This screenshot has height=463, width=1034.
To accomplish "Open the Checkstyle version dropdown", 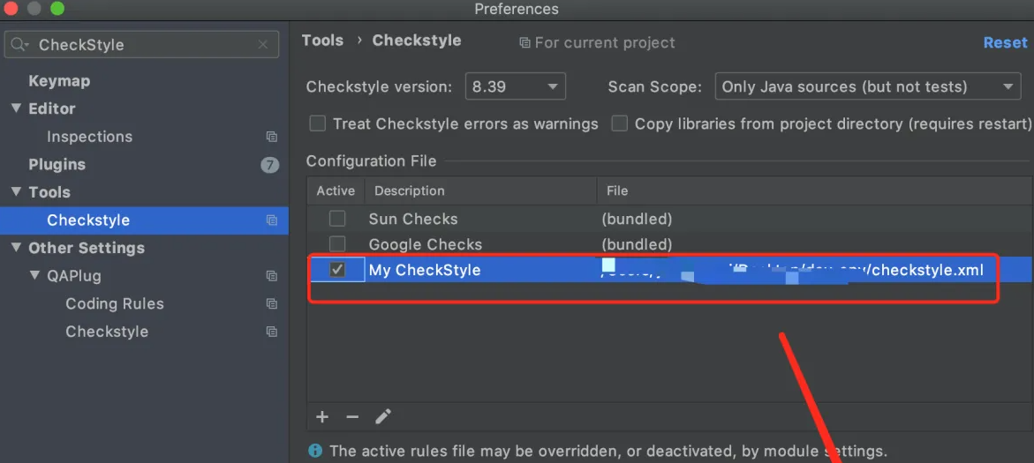I will [x=516, y=86].
